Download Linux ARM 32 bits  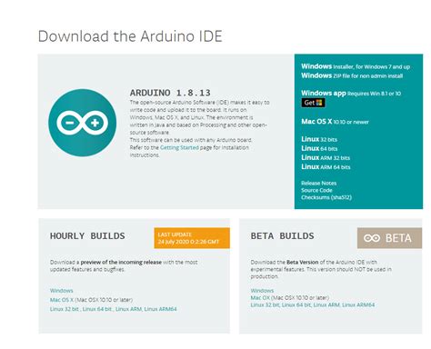pyautogui.click(x=326, y=157)
